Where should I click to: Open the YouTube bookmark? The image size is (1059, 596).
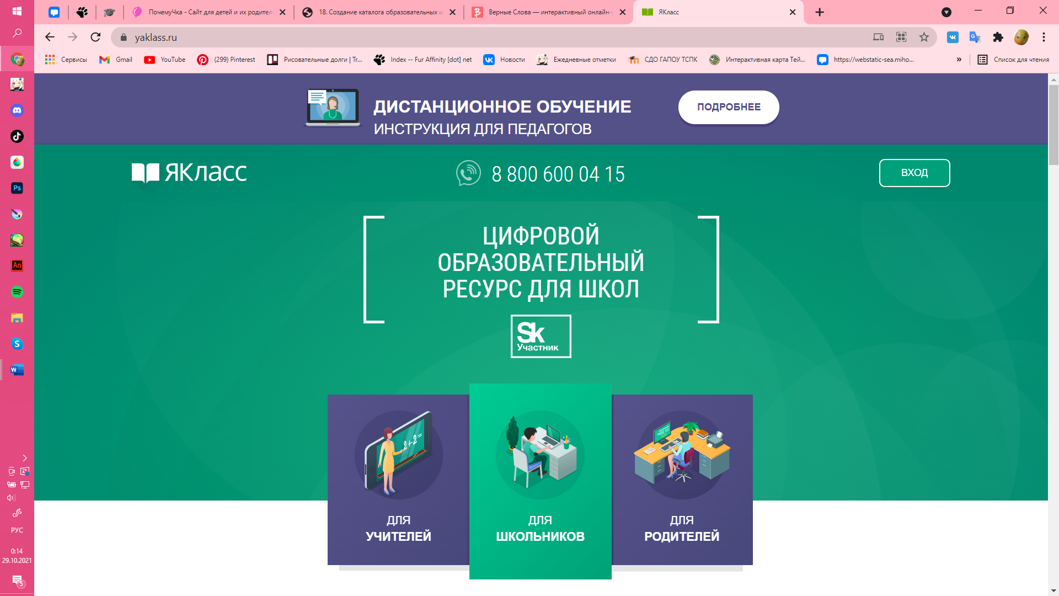click(x=165, y=60)
